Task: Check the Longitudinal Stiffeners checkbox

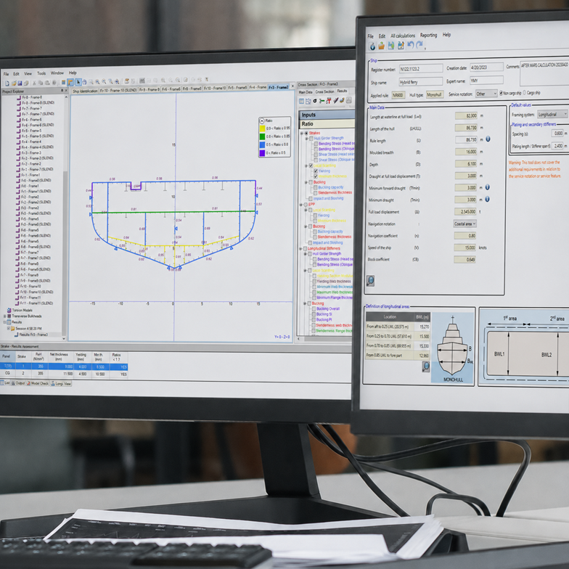Action: 305,248
